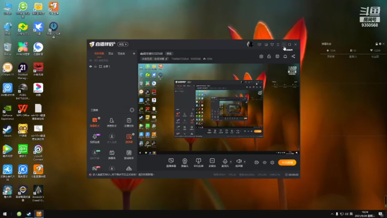The image size is (387, 218).
Task: Toggle the lock on the danmaku helper panel
Action: (x=377, y=44)
